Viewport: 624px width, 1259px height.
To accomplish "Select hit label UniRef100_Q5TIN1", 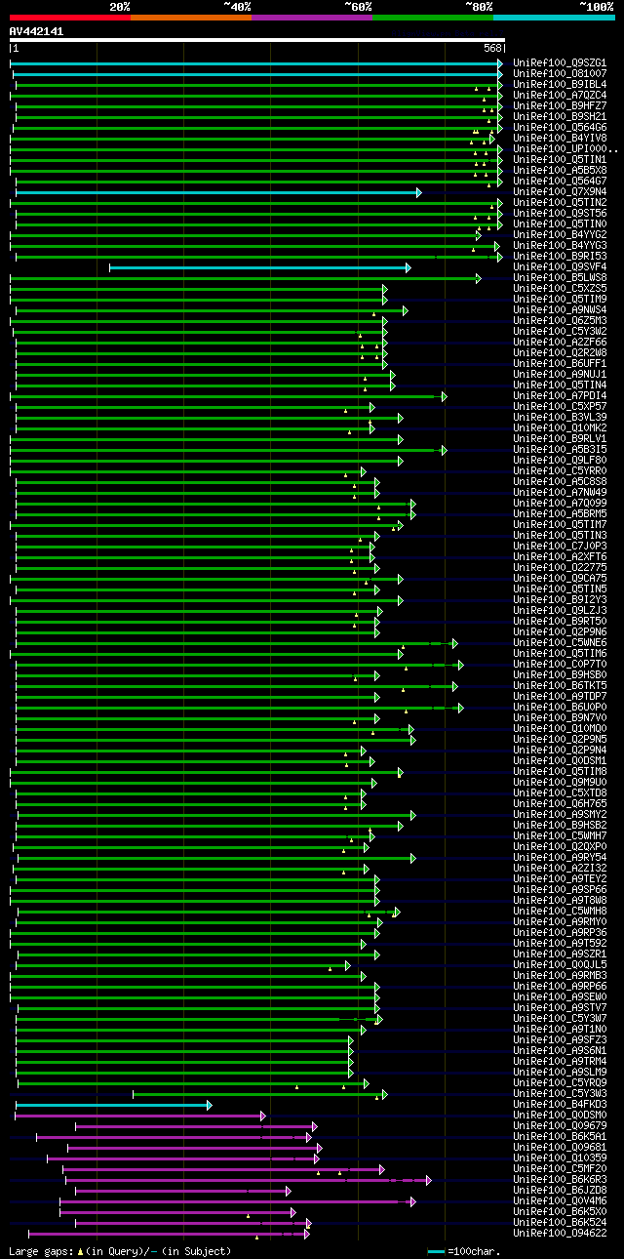I will click(560, 159).
